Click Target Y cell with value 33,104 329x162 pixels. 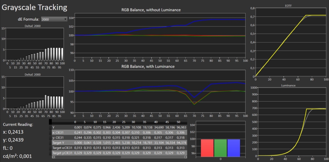tap(159, 143)
